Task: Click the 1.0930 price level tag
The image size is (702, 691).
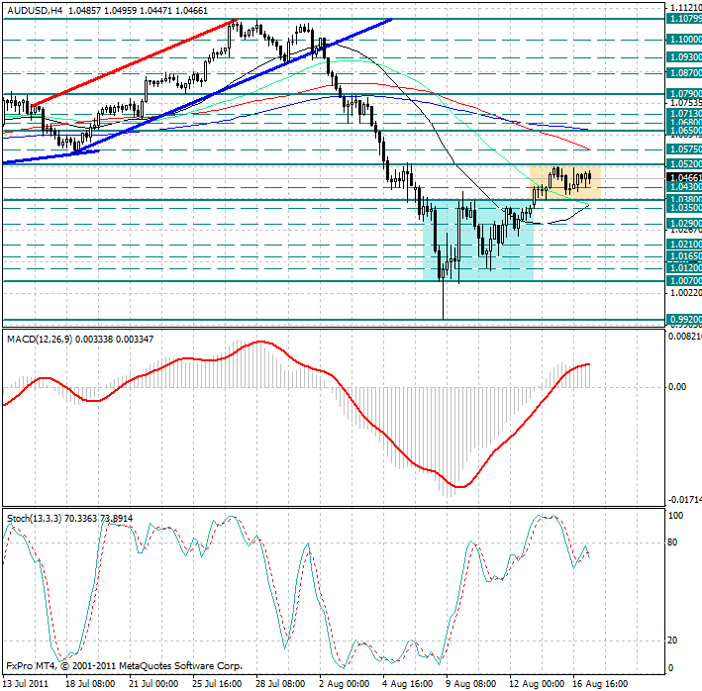Action: pyautogui.click(x=684, y=57)
